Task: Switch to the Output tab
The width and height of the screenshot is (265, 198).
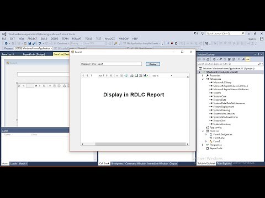Action: [173, 163]
